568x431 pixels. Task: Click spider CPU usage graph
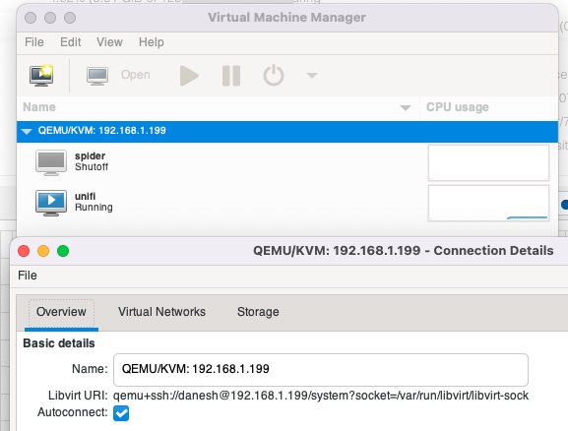488,162
